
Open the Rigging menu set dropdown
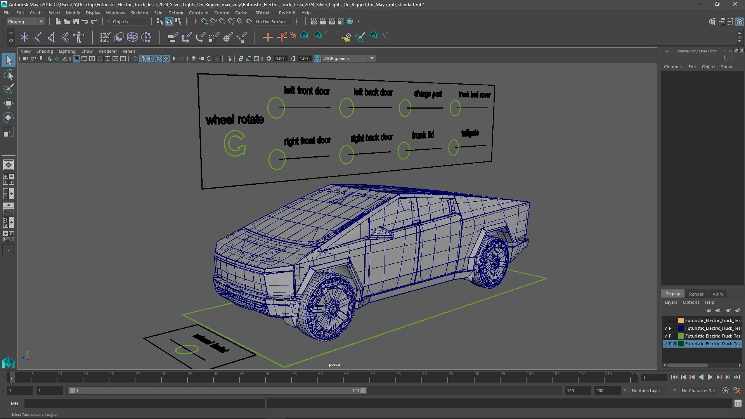click(x=26, y=22)
